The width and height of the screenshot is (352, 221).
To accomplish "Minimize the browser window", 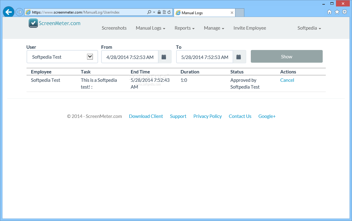I will [324, 4].
